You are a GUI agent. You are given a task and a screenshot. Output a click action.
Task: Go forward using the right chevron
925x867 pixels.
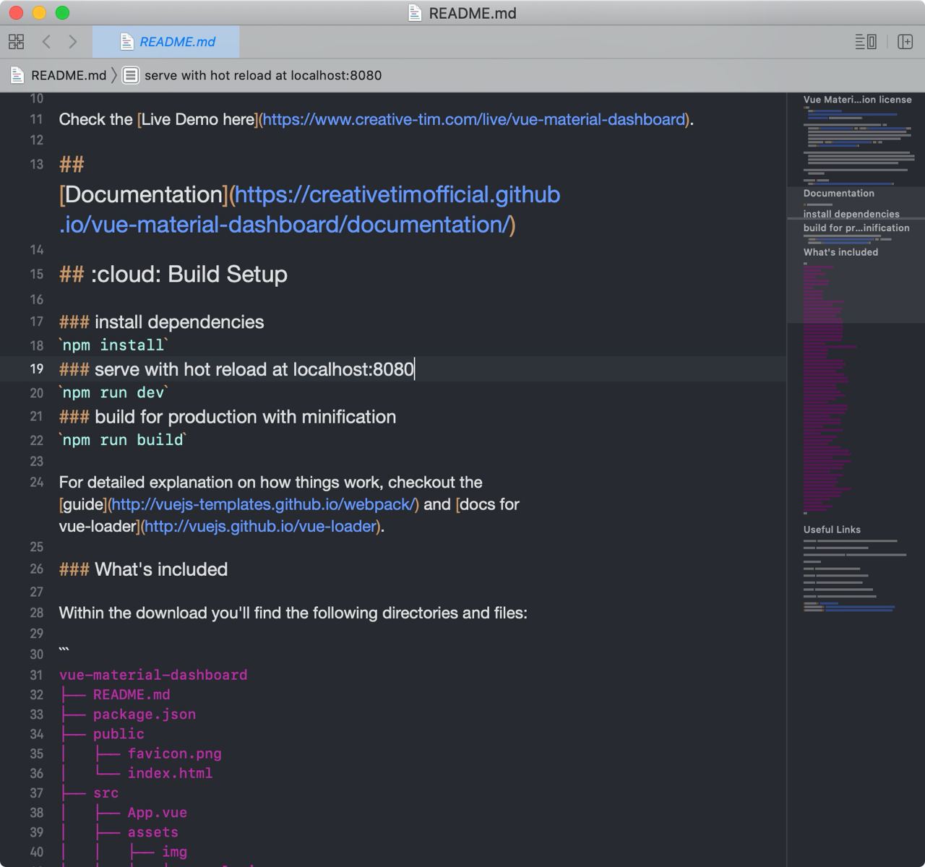pos(72,42)
